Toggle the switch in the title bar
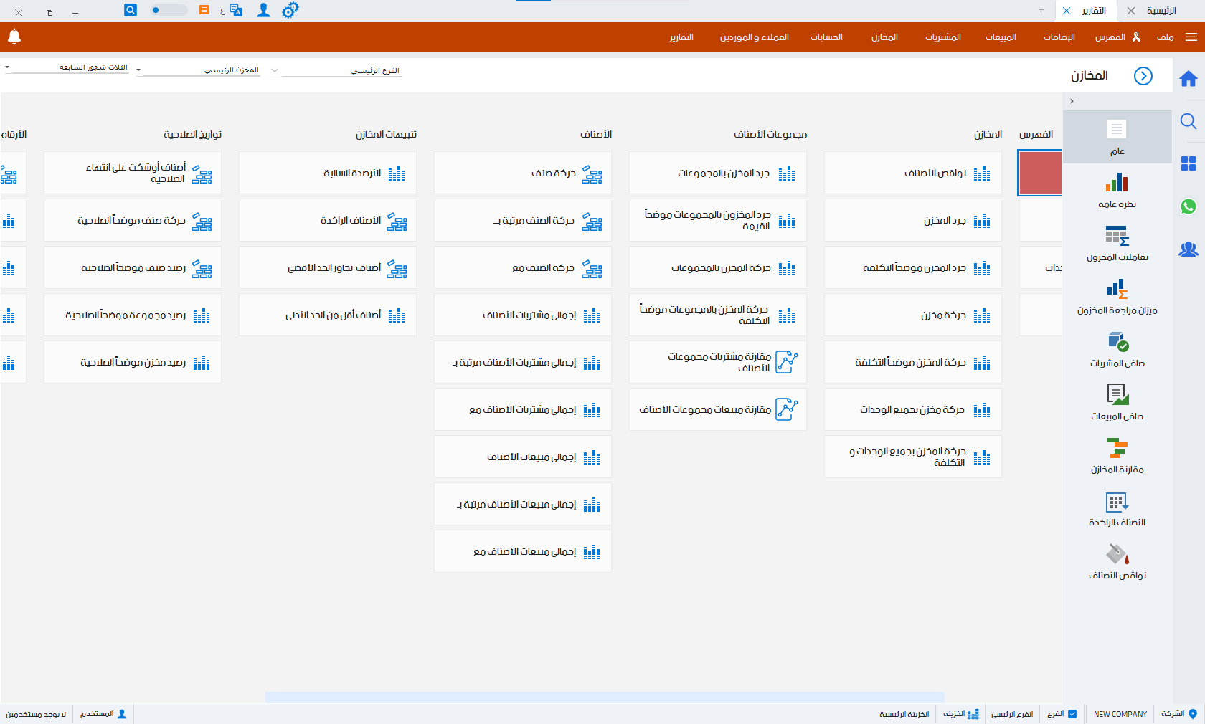Image resolution: width=1205 pixels, height=724 pixels. coord(169,10)
